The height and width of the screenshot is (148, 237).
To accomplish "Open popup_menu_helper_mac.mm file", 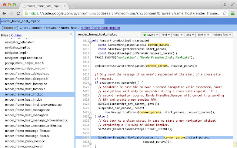I will (x=26, y=68).
